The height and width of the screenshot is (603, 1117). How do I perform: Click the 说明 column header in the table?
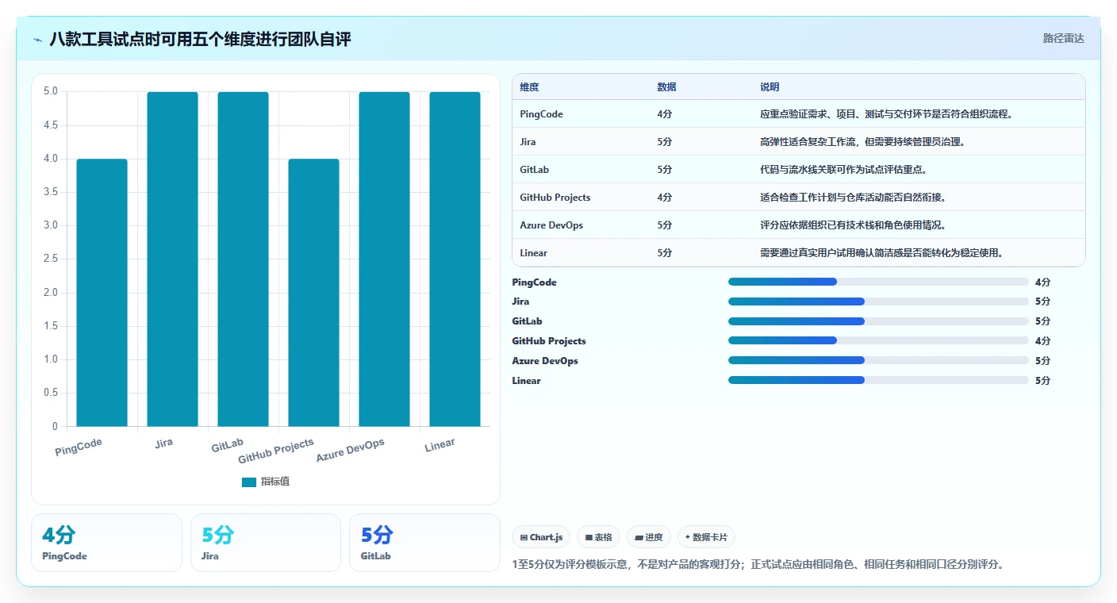tap(770, 87)
